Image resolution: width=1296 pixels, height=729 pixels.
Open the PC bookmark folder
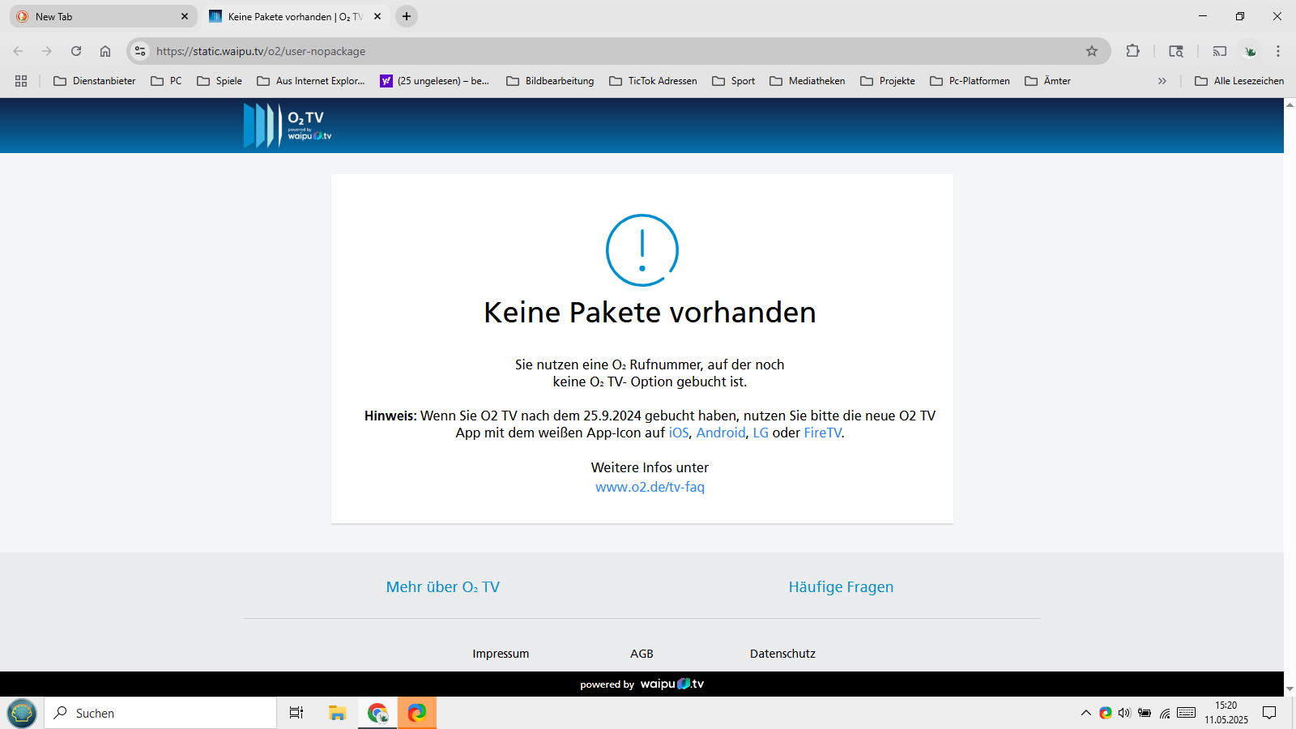(x=167, y=81)
